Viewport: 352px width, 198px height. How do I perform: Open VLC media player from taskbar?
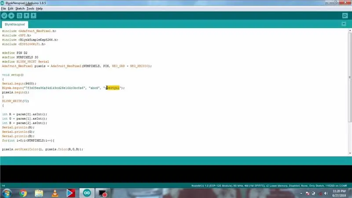55,193
